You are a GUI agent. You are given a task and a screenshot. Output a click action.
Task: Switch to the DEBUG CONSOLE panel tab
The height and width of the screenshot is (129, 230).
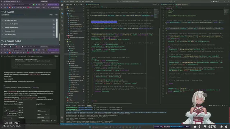tap(82, 105)
